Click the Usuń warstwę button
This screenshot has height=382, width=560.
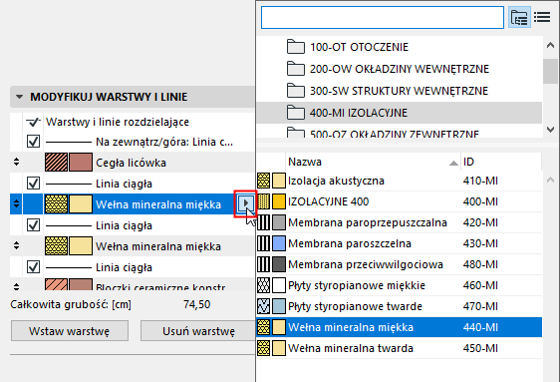[198, 331]
